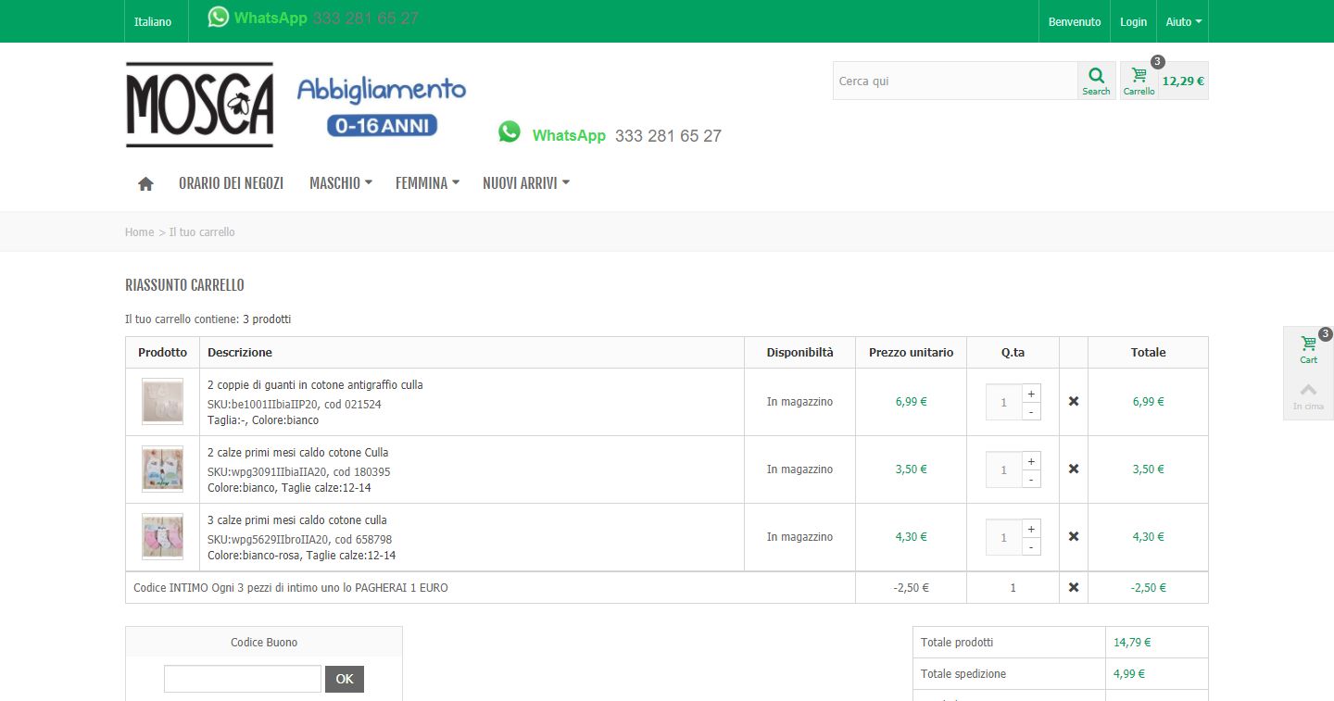Remove the 3 calze primi mesi item
Viewport: 1334px width, 701px height.
coord(1074,537)
